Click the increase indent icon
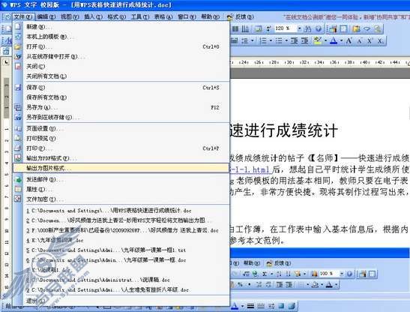 pos(304,40)
